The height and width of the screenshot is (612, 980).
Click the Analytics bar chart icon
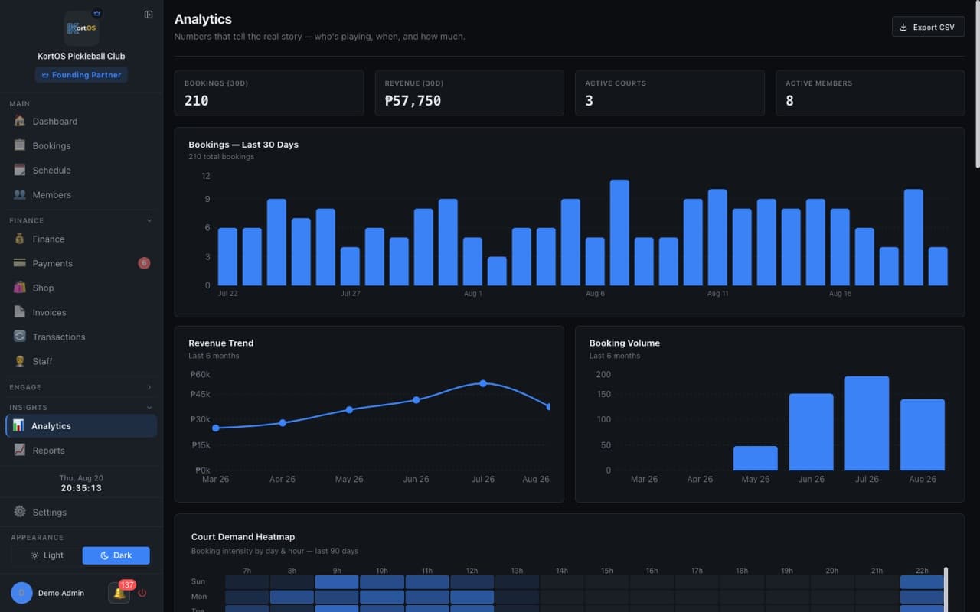tap(18, 425)
